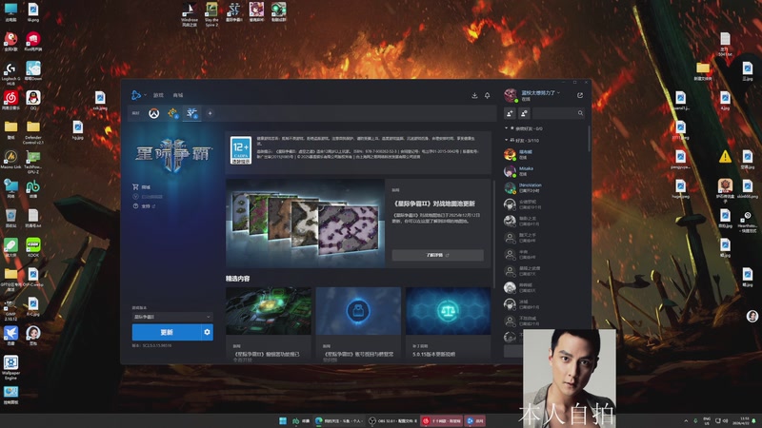762x428 pixels.
Task: Open the map pool update banner image
Action: point(305,223)
